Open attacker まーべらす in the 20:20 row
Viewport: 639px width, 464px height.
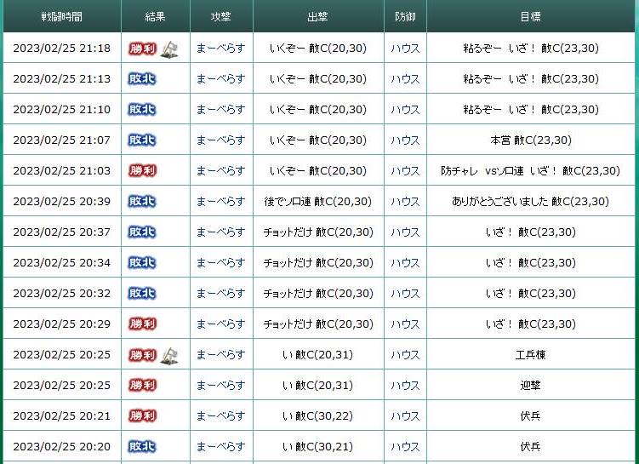pos(221,447)
